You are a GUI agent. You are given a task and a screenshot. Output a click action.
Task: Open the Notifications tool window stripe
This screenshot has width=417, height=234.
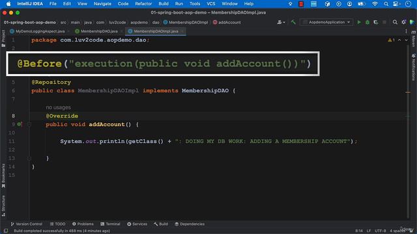click(414, 67)
